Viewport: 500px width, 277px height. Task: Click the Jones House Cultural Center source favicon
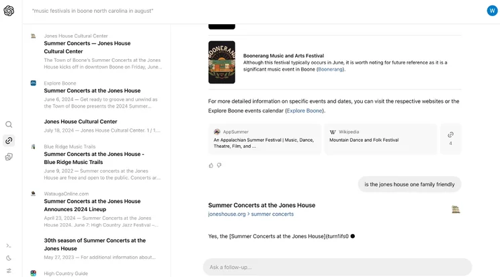point(33,36)
